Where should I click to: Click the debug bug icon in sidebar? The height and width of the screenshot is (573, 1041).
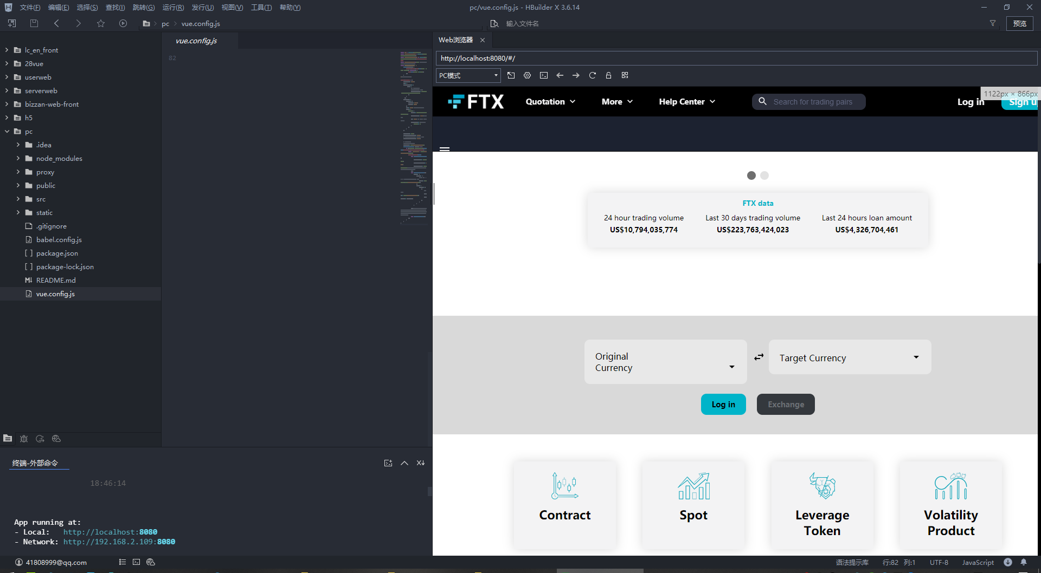point(24,439)
